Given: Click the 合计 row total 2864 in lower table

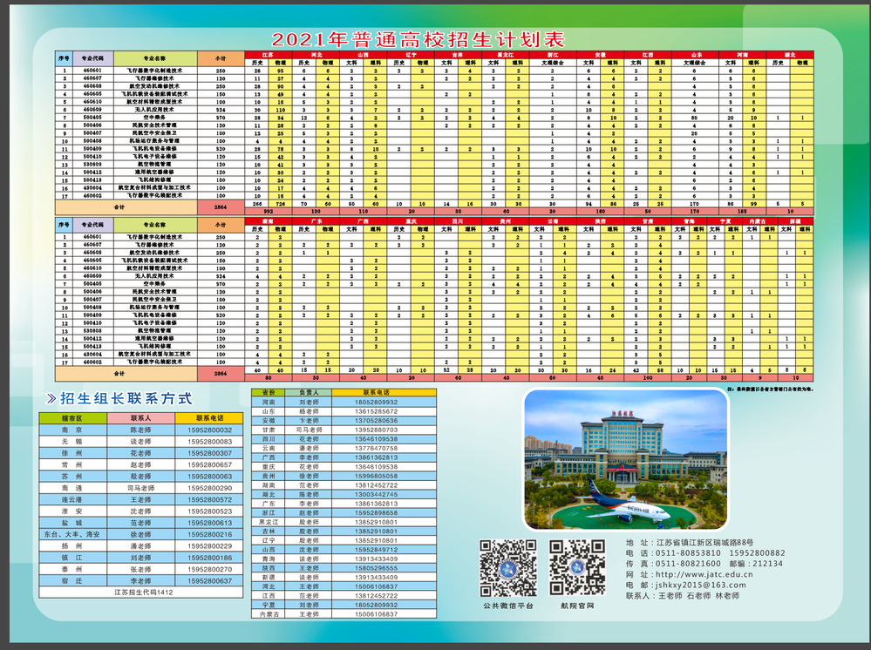Looking at the screenshot, I should coord(221,374).
